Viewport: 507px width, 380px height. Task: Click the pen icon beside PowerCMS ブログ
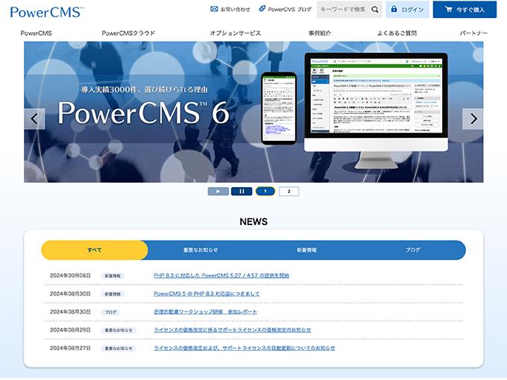click(x=262, y=9)
